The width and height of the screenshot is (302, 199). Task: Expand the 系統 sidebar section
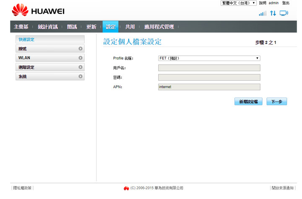click(50, 76)
